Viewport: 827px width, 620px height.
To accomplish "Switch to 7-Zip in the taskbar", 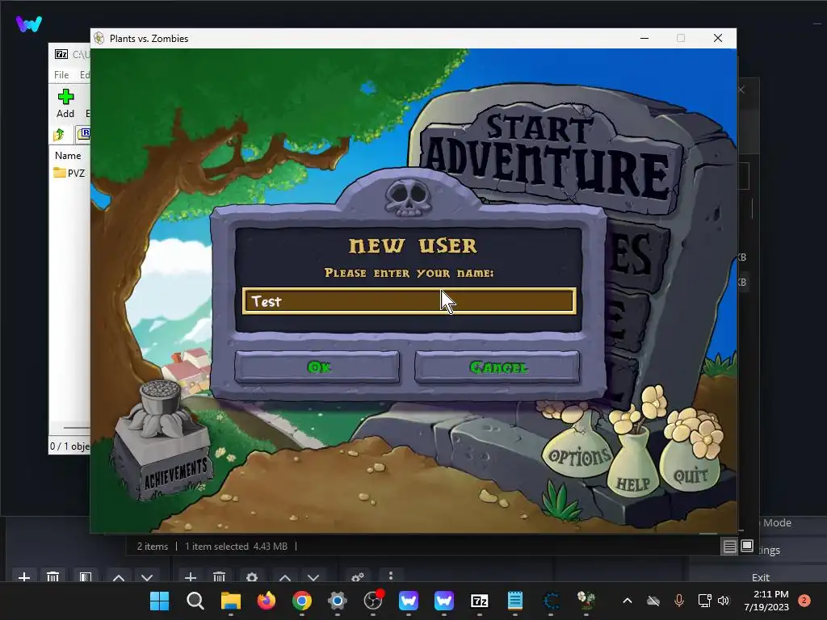I will point(480,601).
